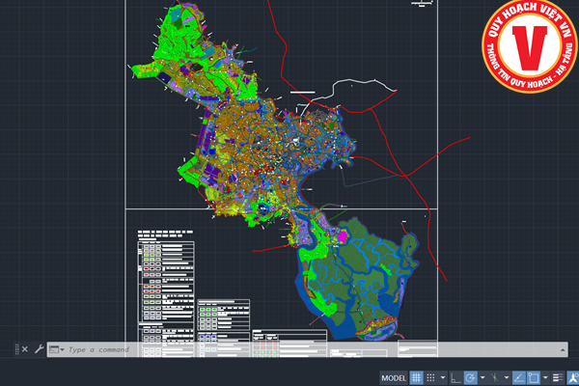Click the isometric drafting icon
This screenshot has height=386, width=579.
pyautogui.click(x=493, y=377)
